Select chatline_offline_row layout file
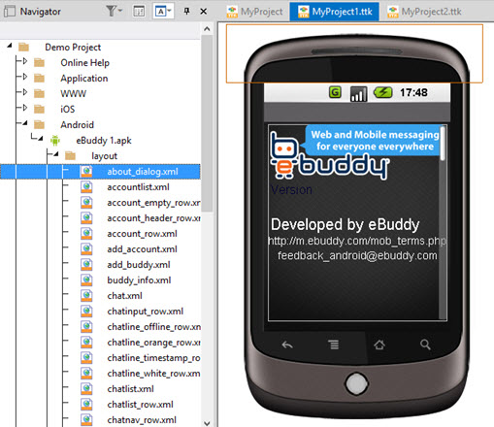Screen dimensions: 494x427 tap(153, 327)
